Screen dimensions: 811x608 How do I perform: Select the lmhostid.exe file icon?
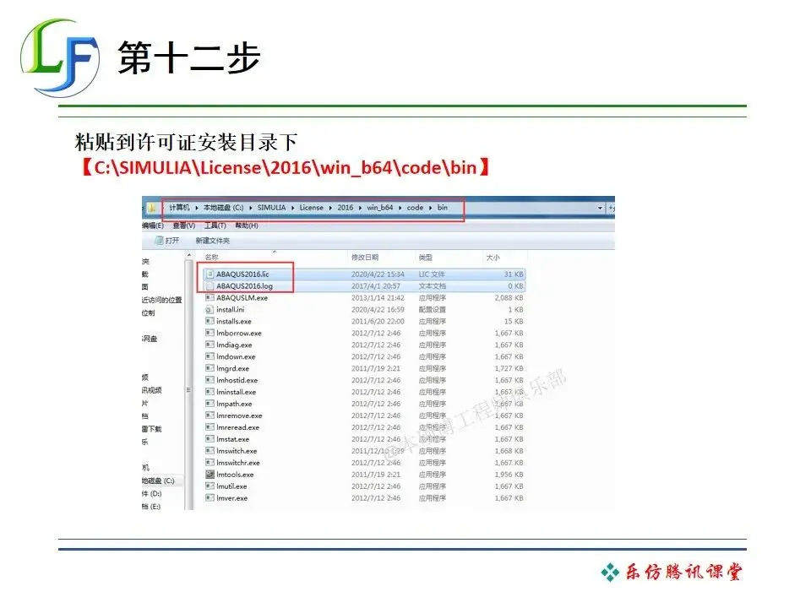[210, 380]
